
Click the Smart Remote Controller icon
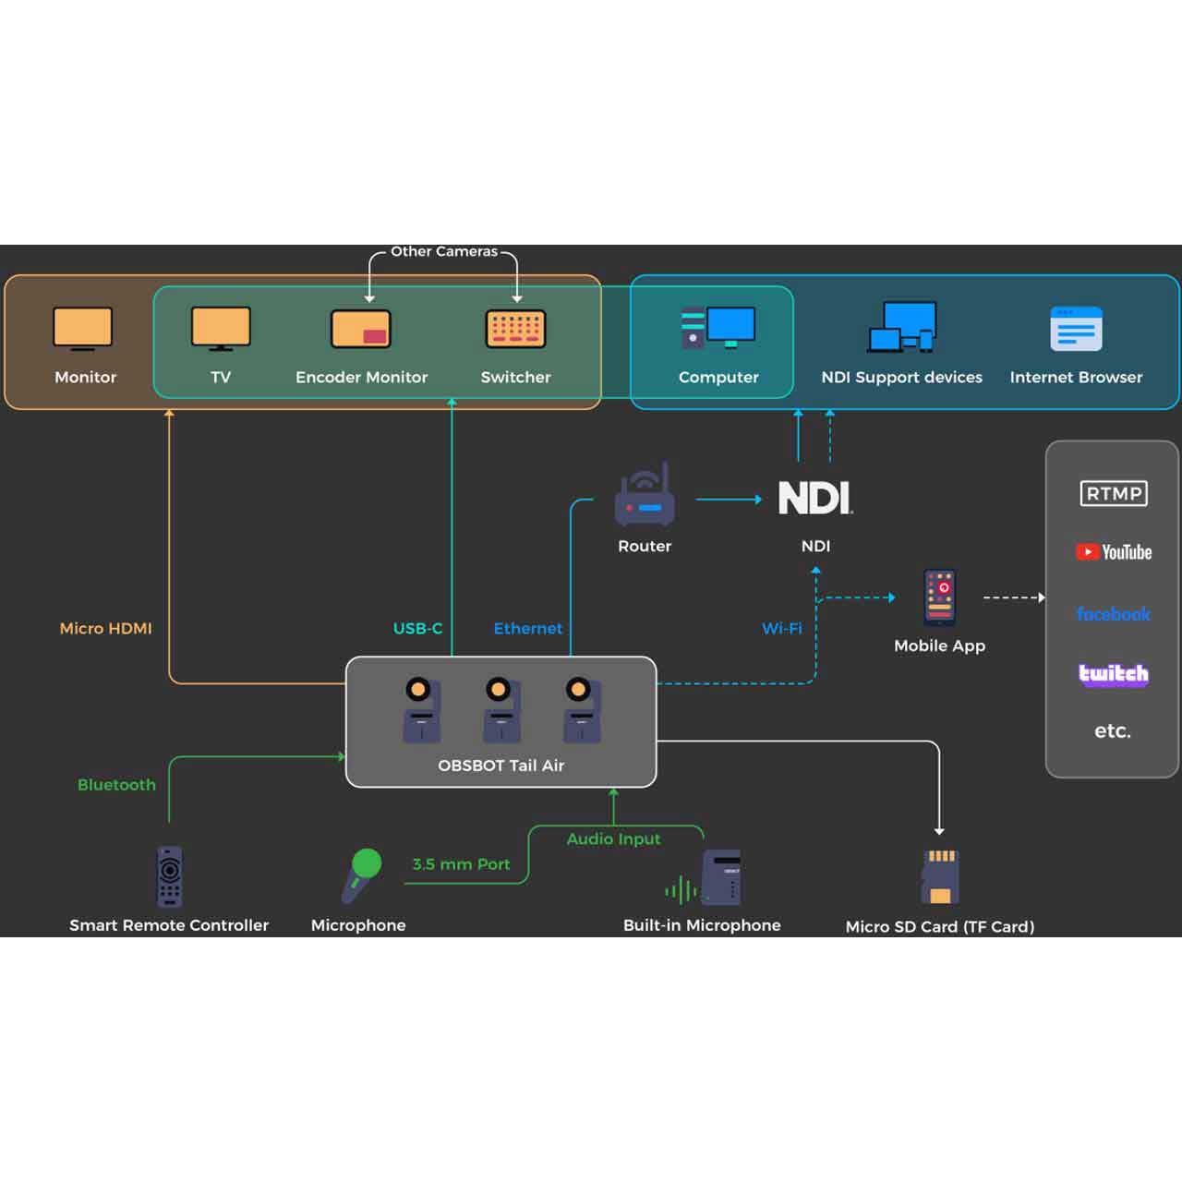click(169, 876)
